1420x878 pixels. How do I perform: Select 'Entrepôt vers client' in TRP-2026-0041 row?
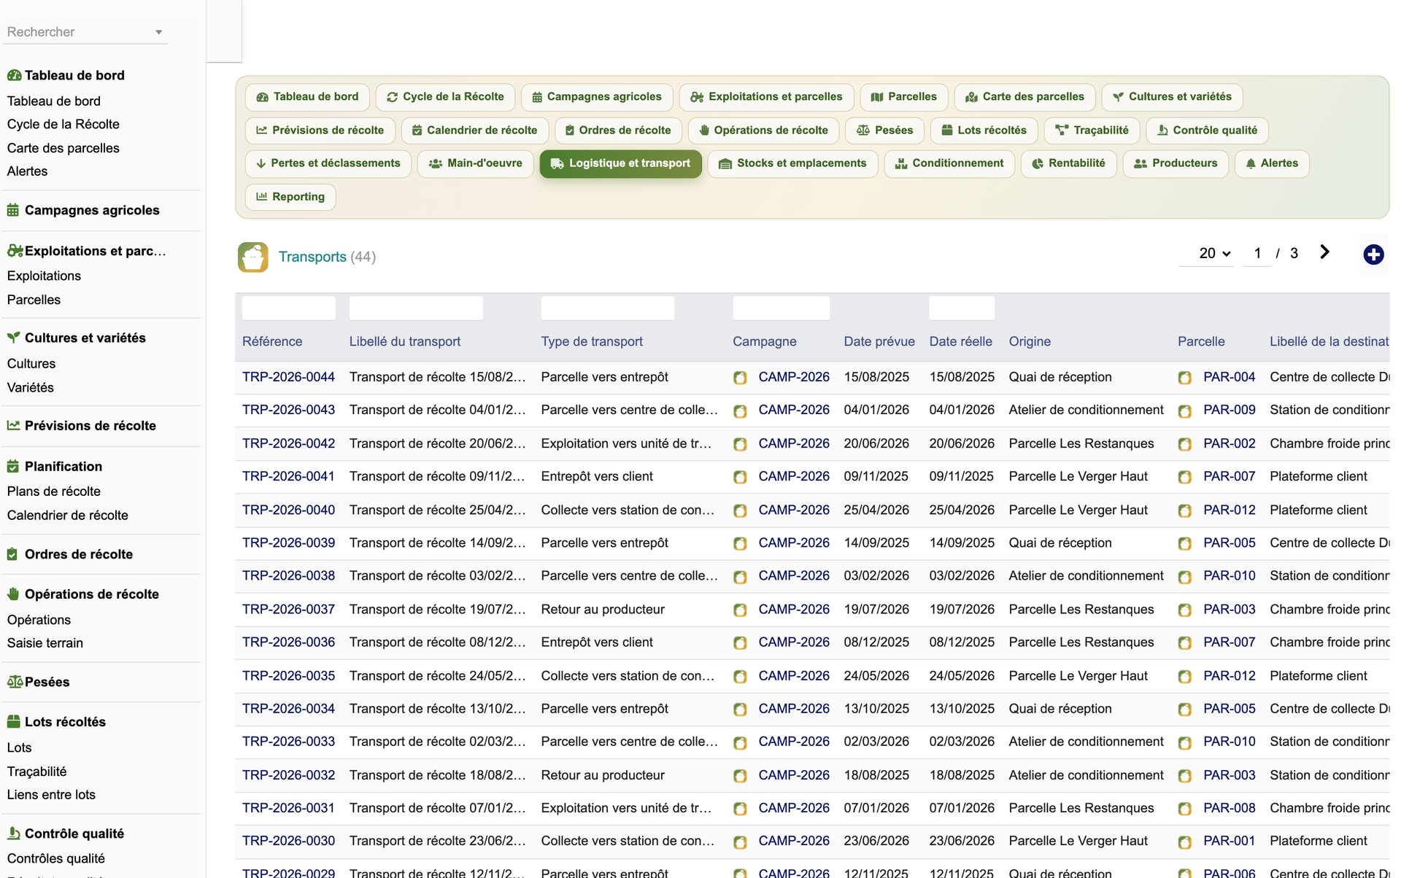pyautogui.click(x=597, y=476)
